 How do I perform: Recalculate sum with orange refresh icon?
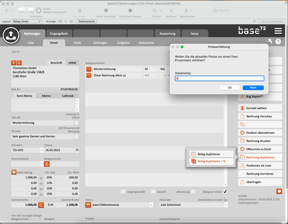[41, 205]
